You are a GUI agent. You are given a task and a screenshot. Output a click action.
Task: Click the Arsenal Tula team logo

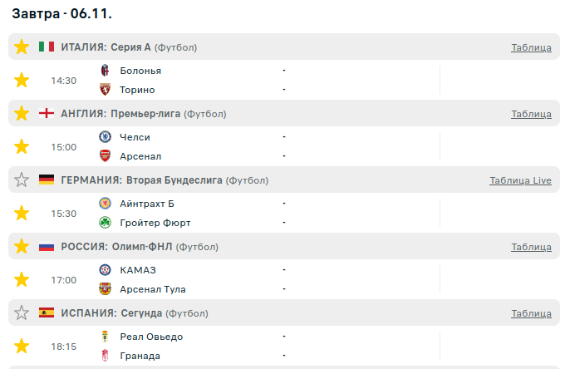(x=105, y=289)
